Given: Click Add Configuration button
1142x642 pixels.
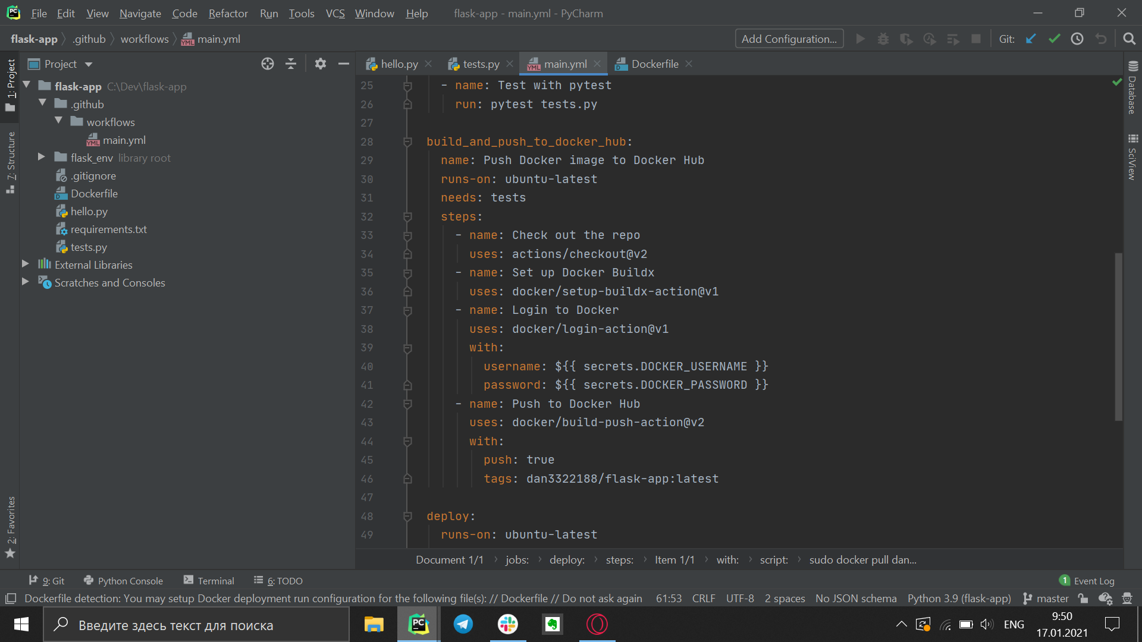Looking at the screenshot, I should pyautogui.click(x=789, y=39).
